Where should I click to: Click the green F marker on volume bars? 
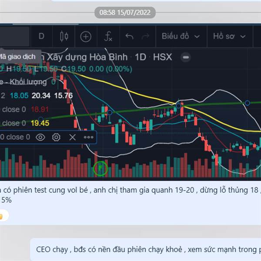tap(100, 168)
